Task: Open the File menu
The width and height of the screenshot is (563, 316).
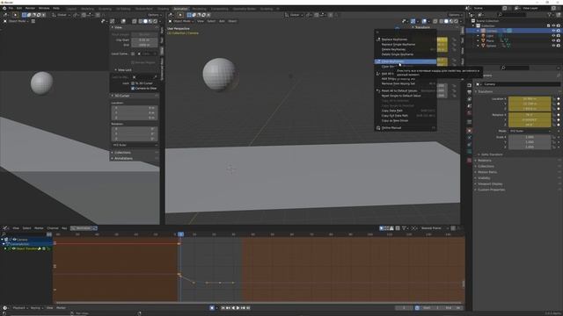Action: [11, 8]
